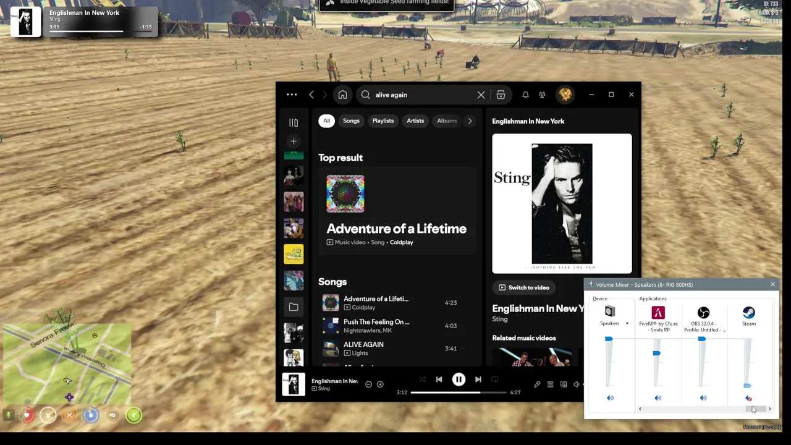Open Sting album art in Now Playing panel
791x445 pixels.
[x=562, y=203]
